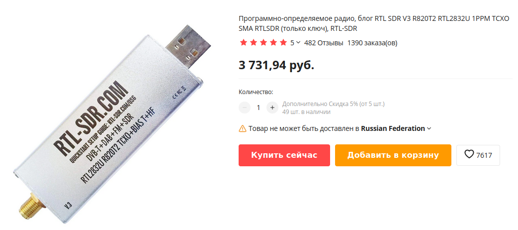Viewport: 518px width, 230px height.
Task: Open the 482 Отзывы reviews link
Action: pyautogui.click(x=324, y=43)
